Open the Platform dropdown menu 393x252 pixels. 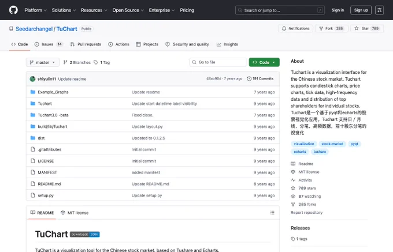tap(36, 10)
